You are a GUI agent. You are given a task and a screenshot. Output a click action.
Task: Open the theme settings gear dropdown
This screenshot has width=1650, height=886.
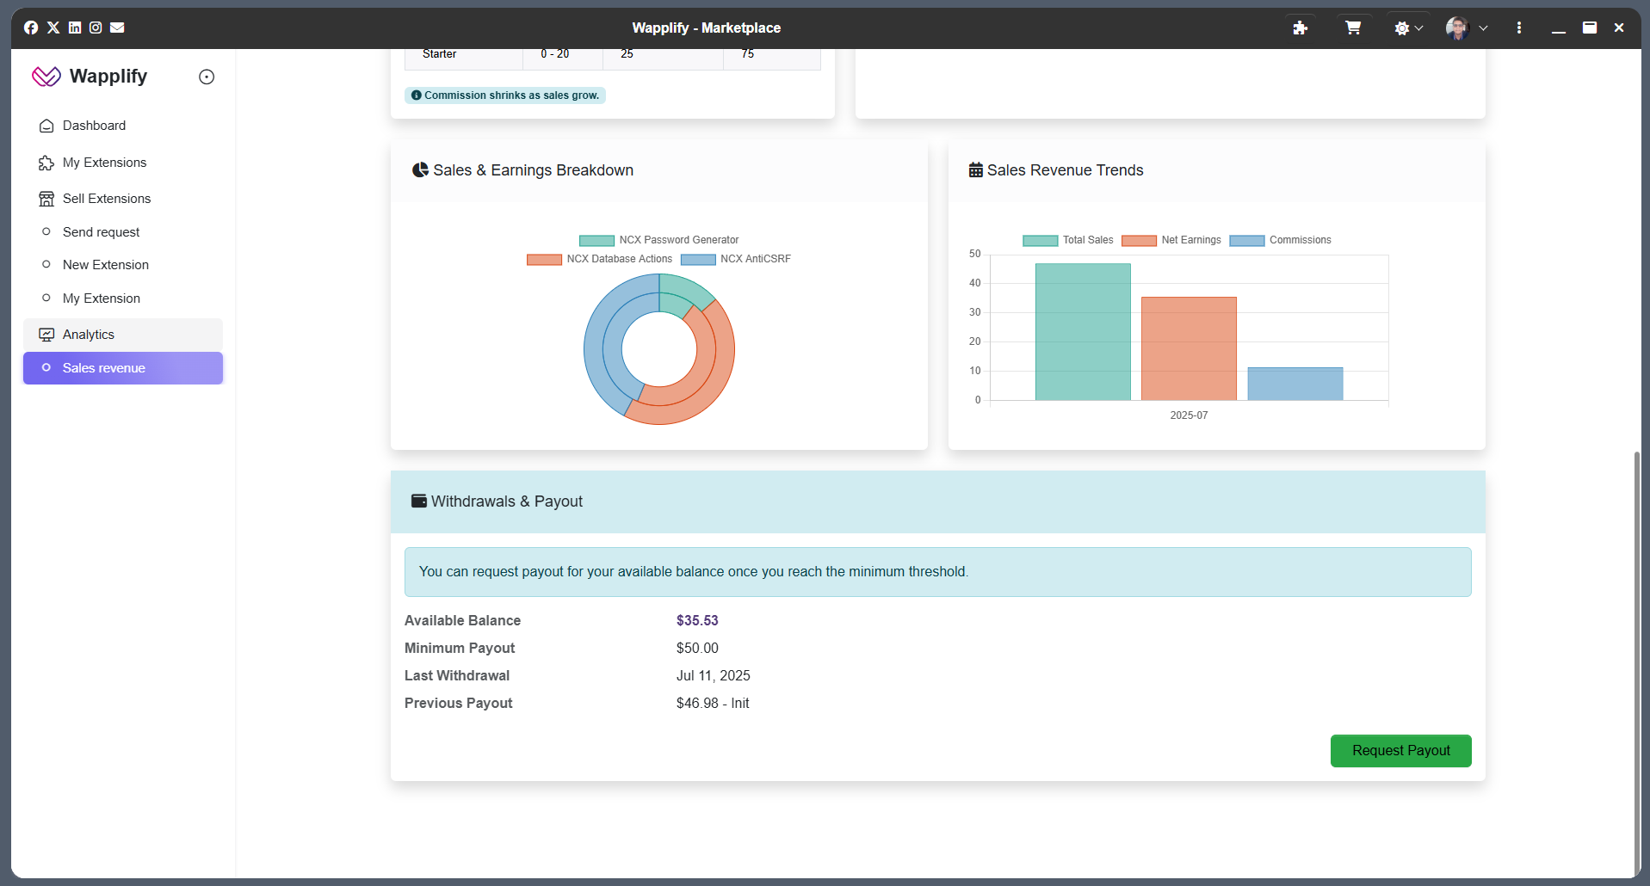pyautogui.click(x=1408, y=28)
